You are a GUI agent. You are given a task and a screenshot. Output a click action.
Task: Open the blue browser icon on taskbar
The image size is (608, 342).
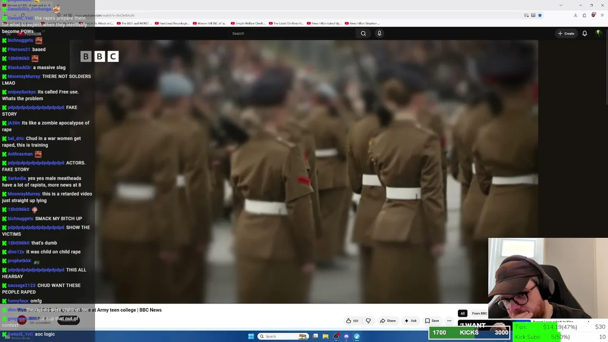[x=357, y=336]
